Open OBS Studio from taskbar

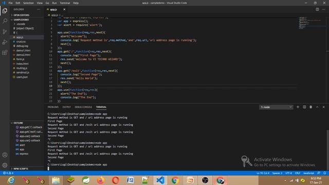point(205,180)
